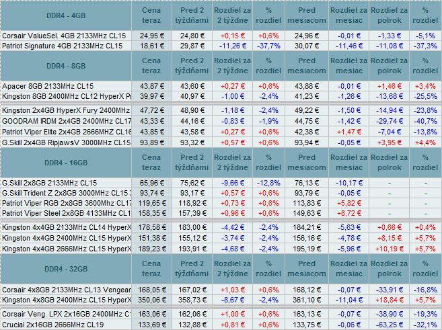The image size is (442, 330).
Task: Select G.Skill 2x8GB 2133MHz CL15 name
Action: 49,183
